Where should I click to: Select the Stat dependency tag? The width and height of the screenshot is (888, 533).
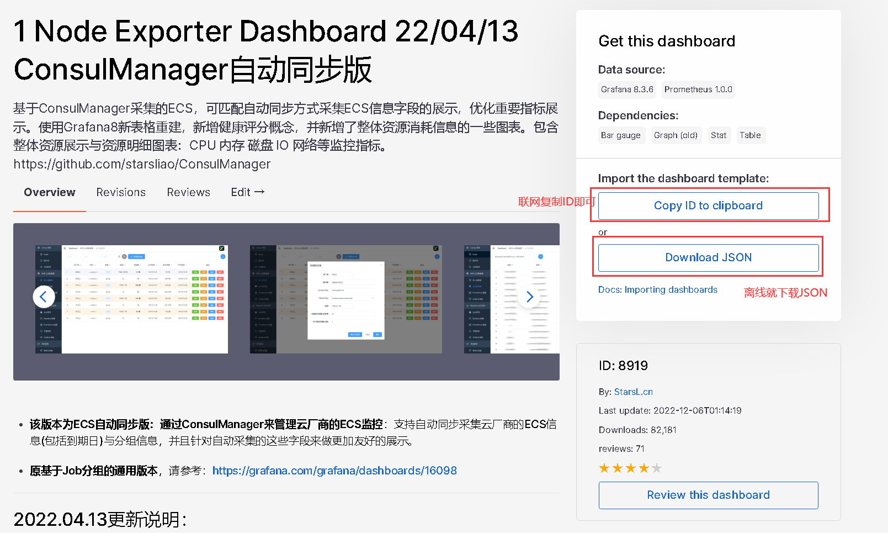(719, 135)
